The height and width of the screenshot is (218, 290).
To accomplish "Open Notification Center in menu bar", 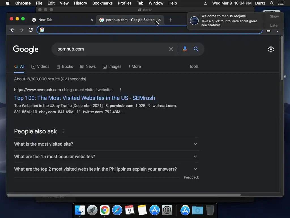I will tap(281, 3).
